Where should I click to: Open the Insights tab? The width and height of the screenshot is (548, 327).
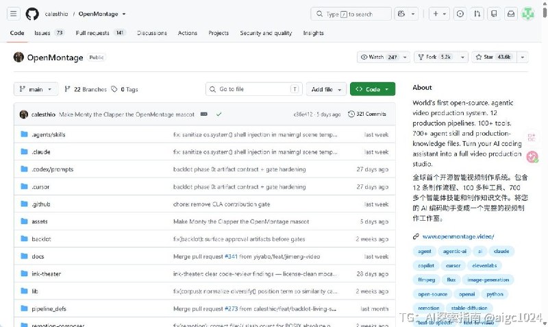(313, 33)
